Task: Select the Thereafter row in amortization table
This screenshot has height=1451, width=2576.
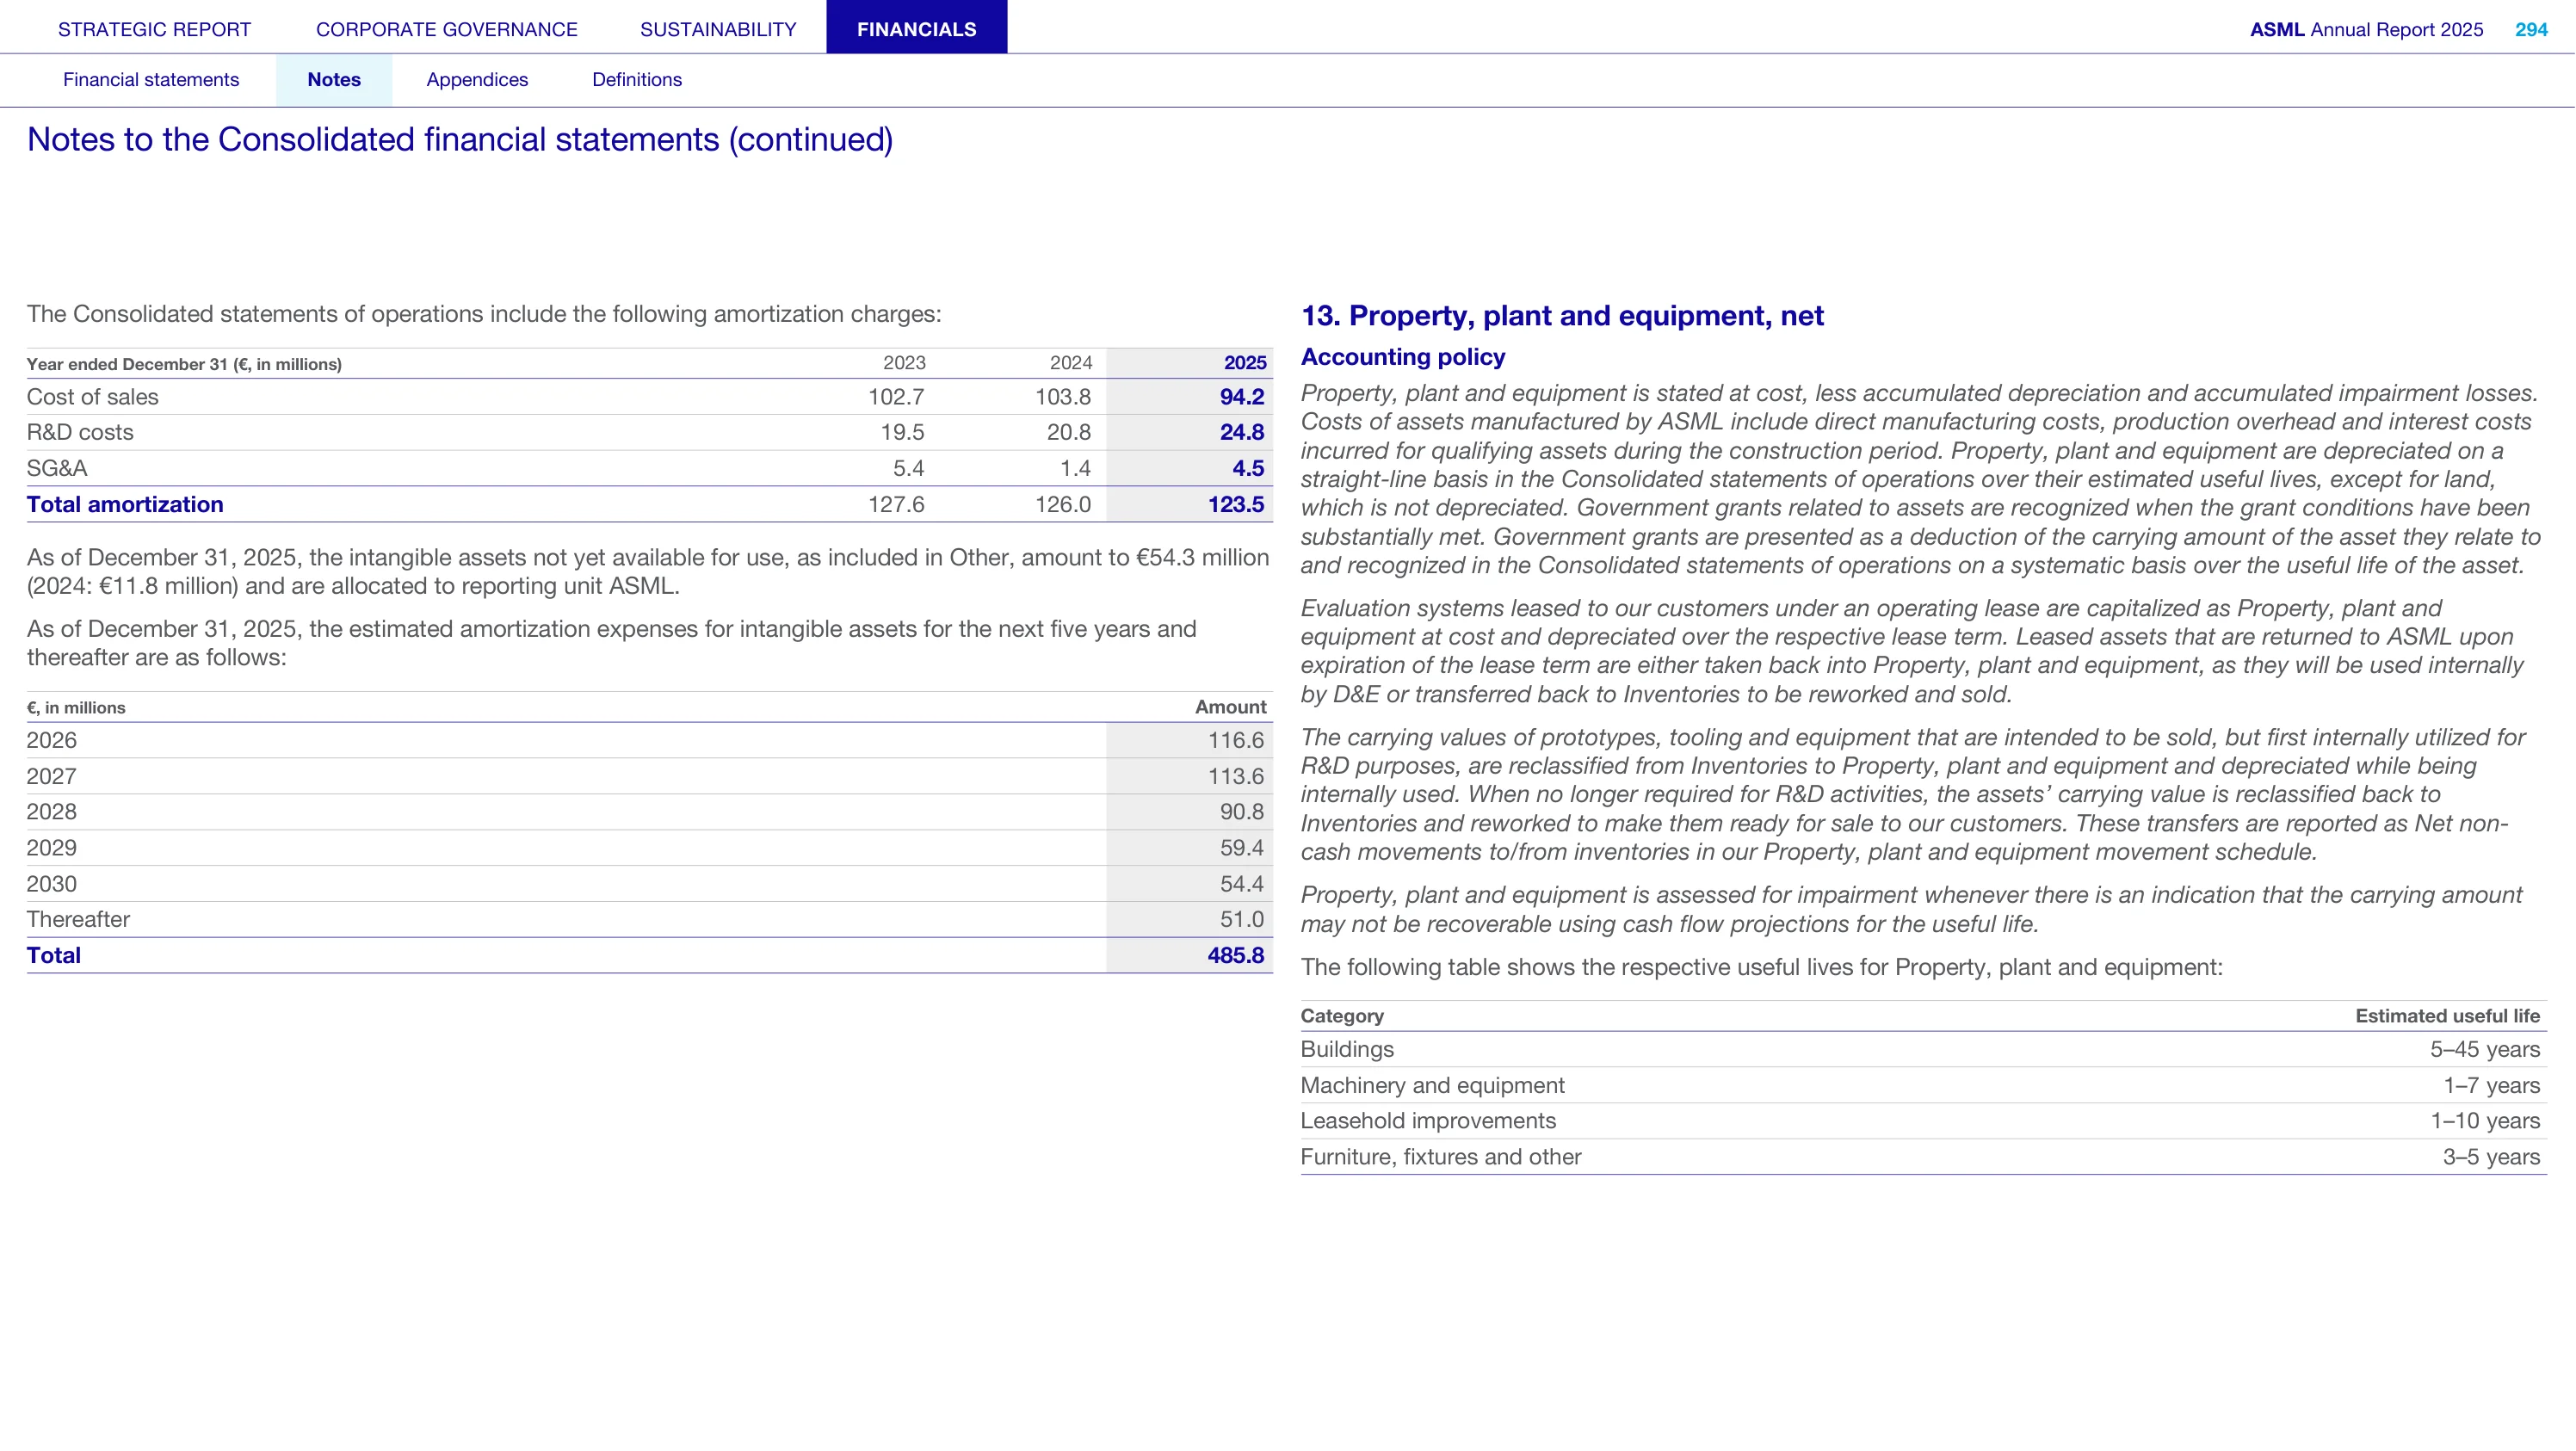Action: point(649,919)
